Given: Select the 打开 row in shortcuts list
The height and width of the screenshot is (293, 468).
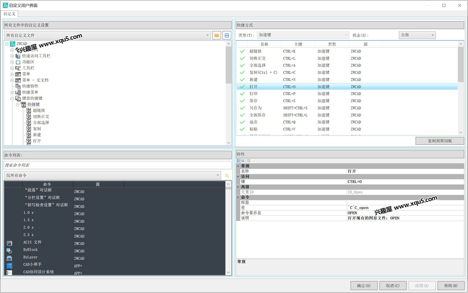Looking at the screenshot, I should (x=347, y=86).
